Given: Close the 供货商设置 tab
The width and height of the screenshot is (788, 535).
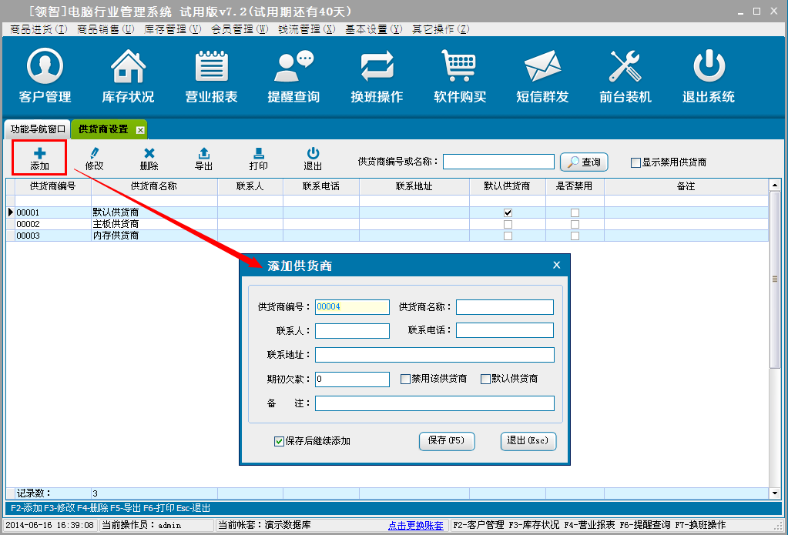Looking at the screenshot, I should (140, 130).
